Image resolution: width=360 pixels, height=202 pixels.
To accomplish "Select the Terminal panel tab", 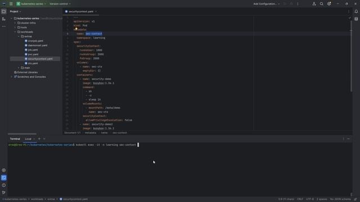I will pos(15,139).
